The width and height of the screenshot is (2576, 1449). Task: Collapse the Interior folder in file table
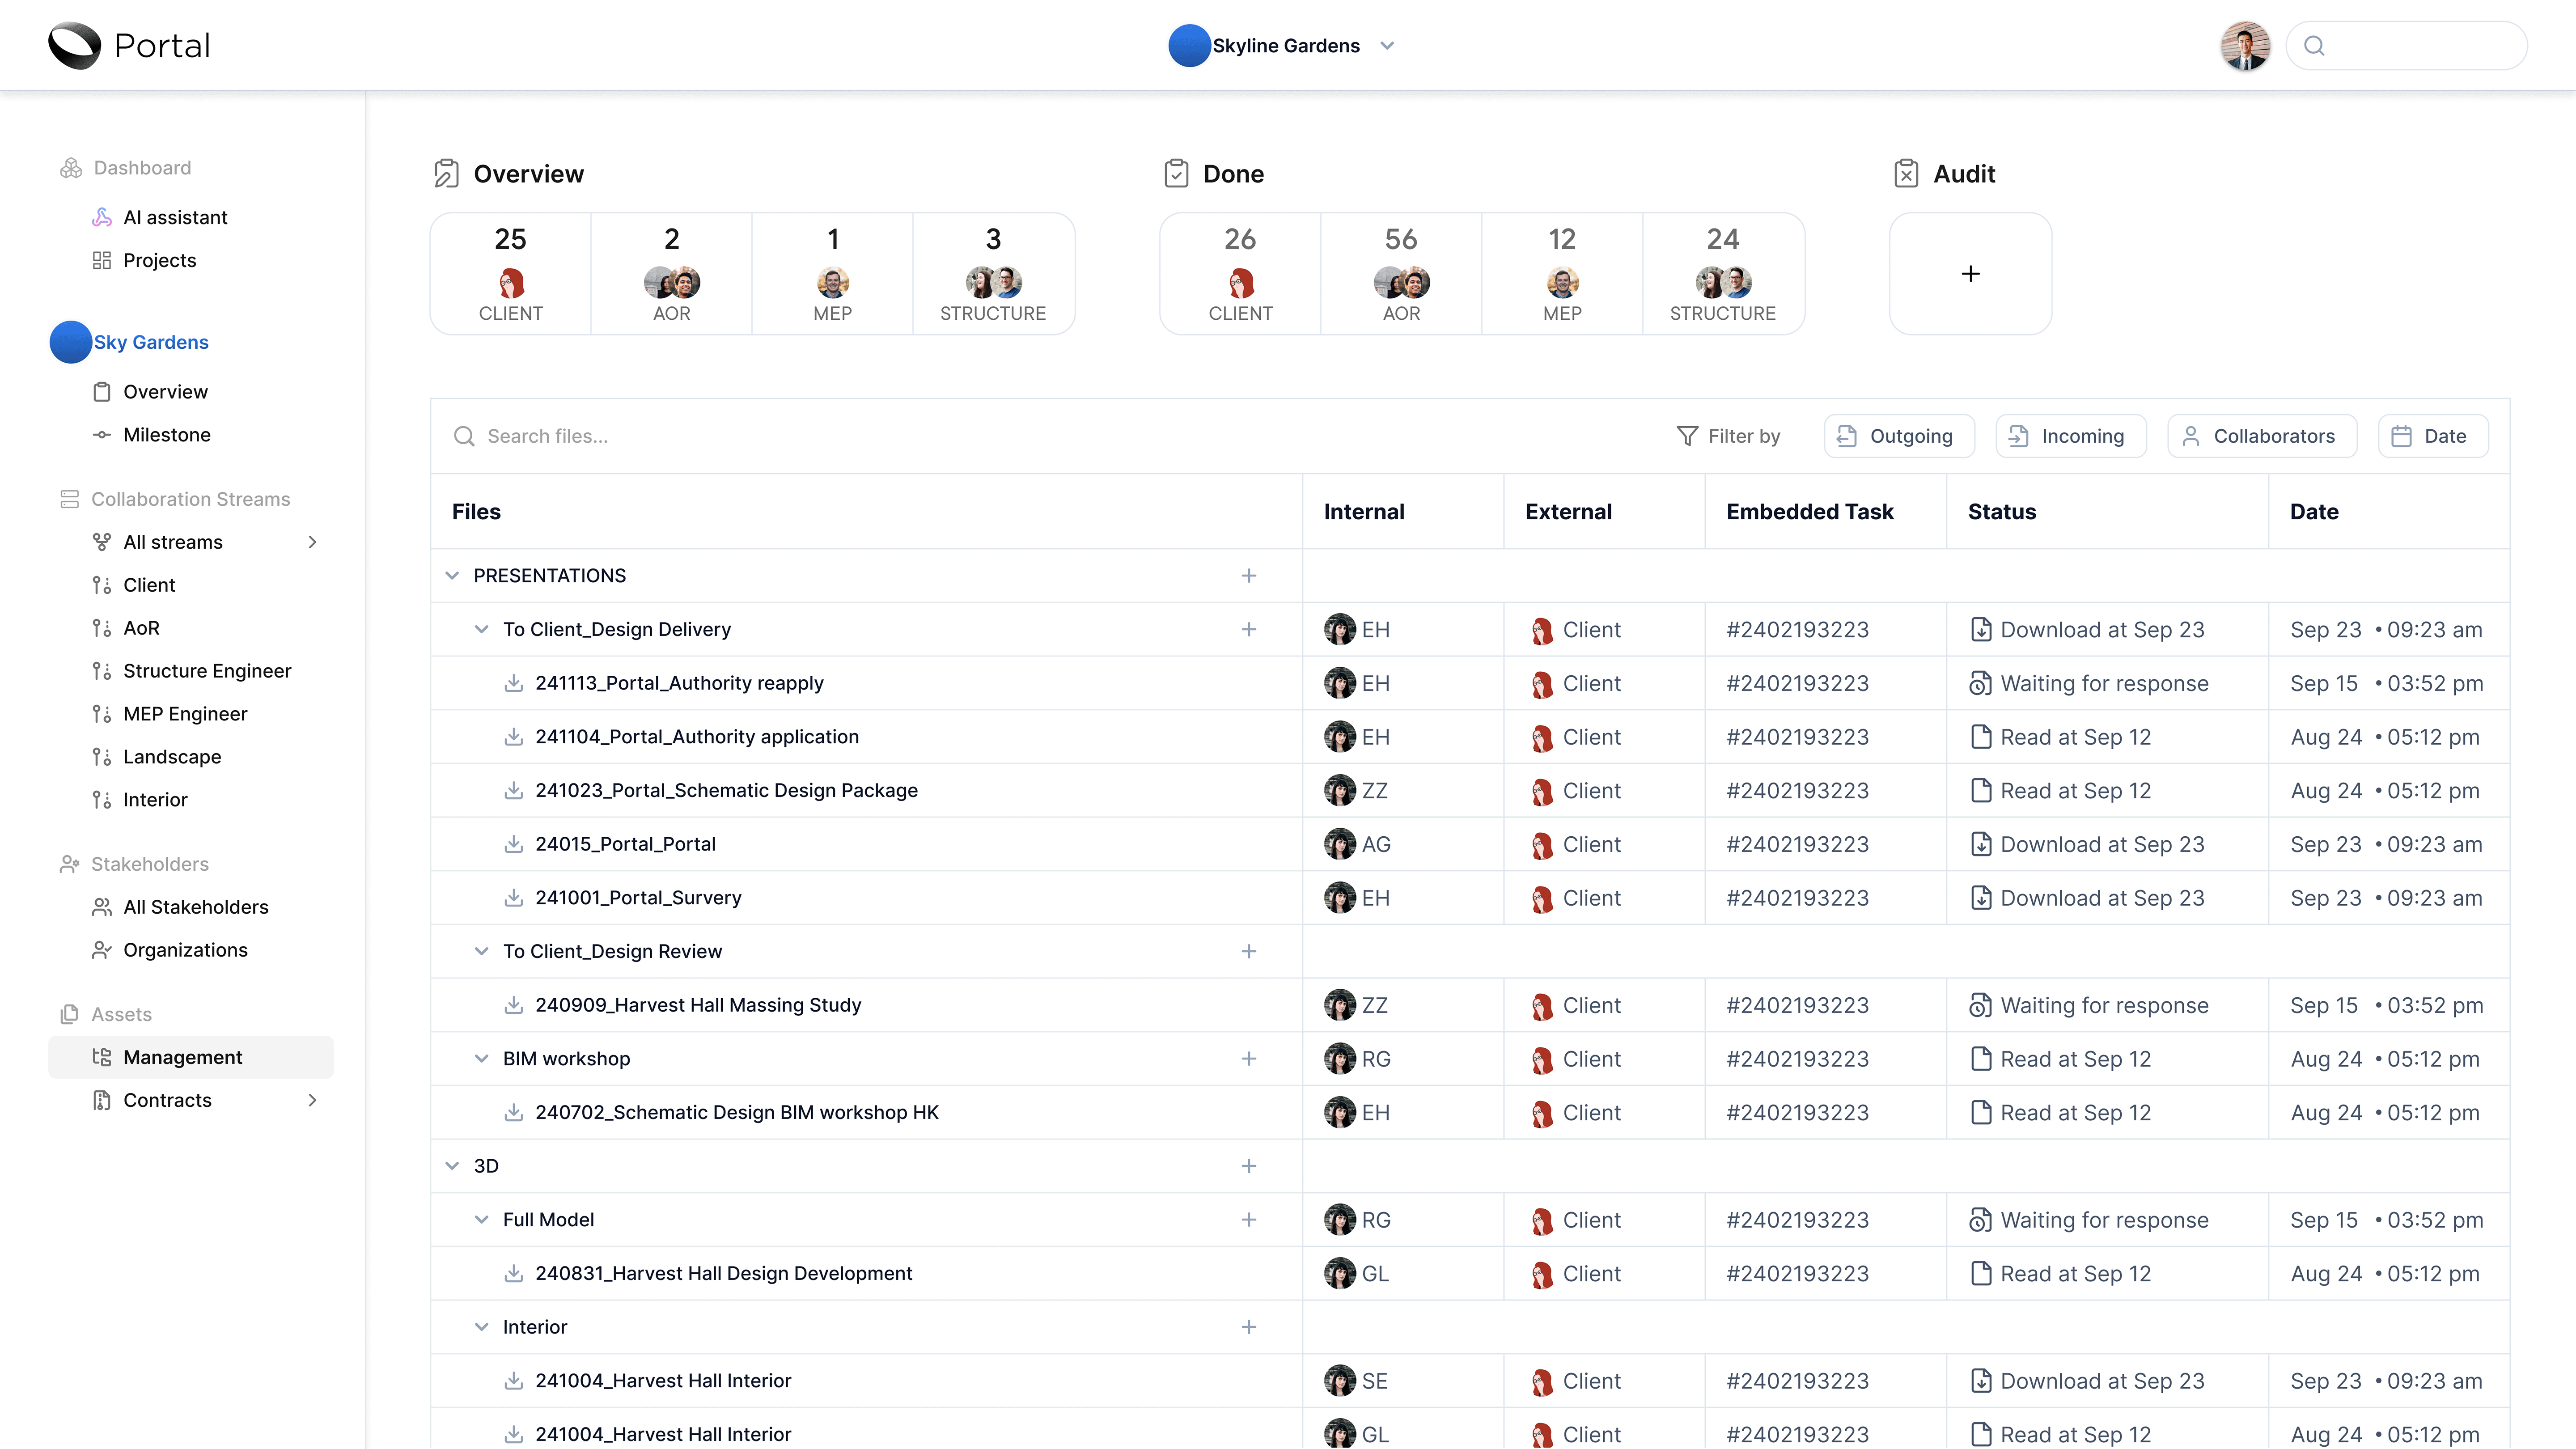[x=481, y=1327]
